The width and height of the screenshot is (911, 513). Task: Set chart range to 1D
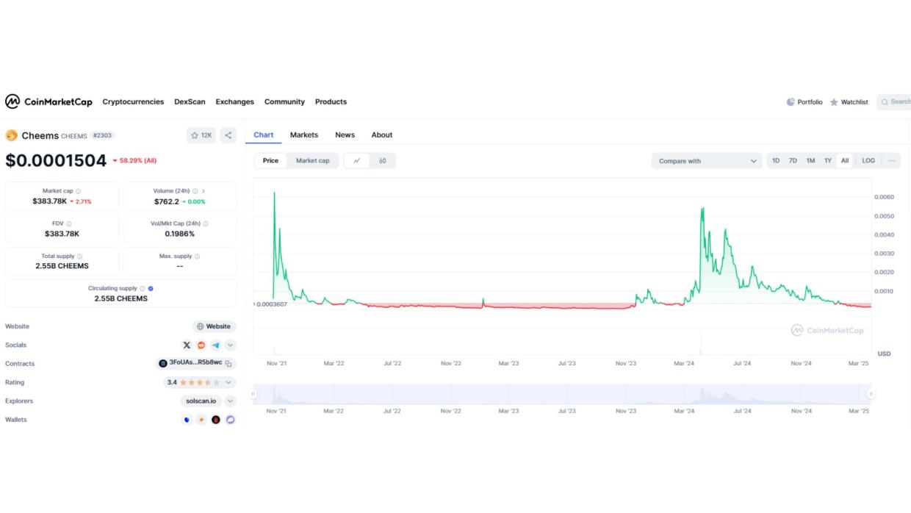pos(776,161)
